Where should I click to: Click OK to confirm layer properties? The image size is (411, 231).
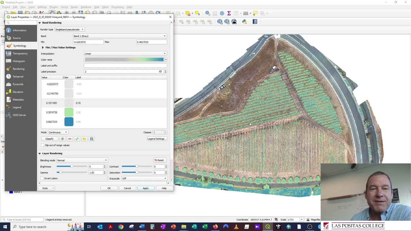pyautogui.click(x=109, y=188)
